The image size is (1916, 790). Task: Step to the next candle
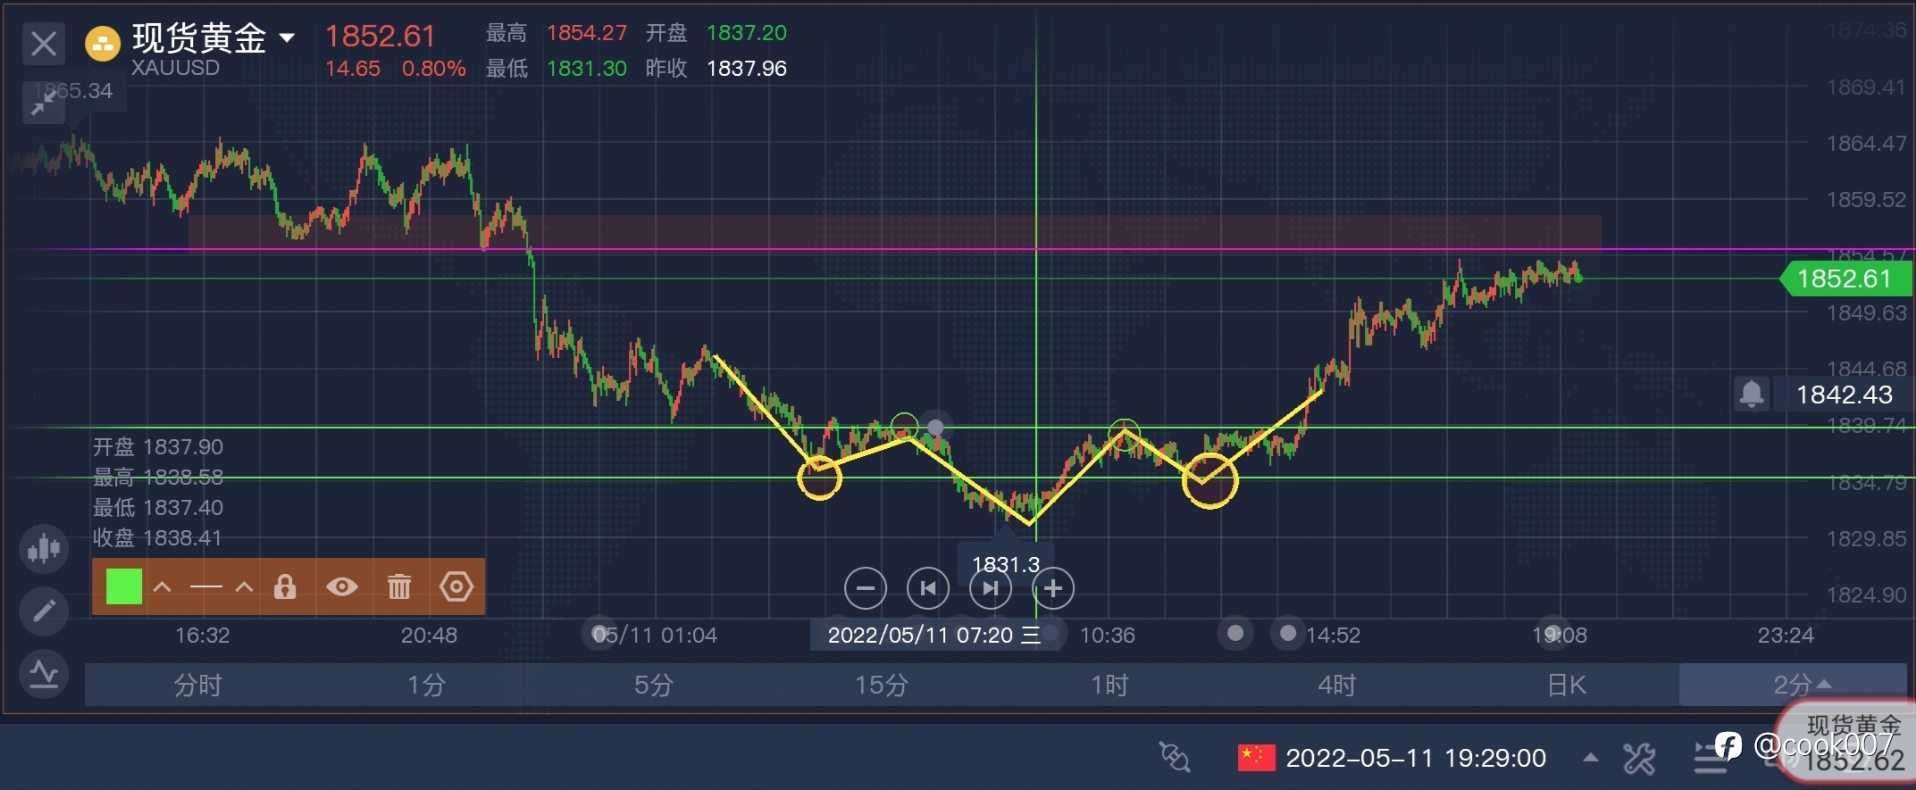pos(991,588)
